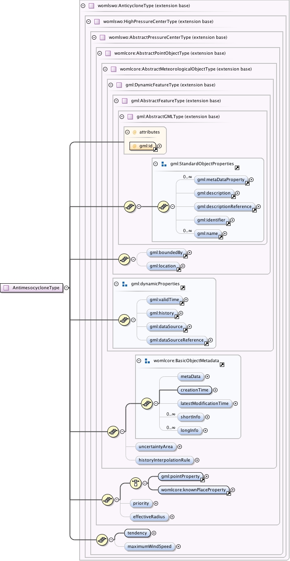Click the gml:id attribute @ icon

[135, 146]
